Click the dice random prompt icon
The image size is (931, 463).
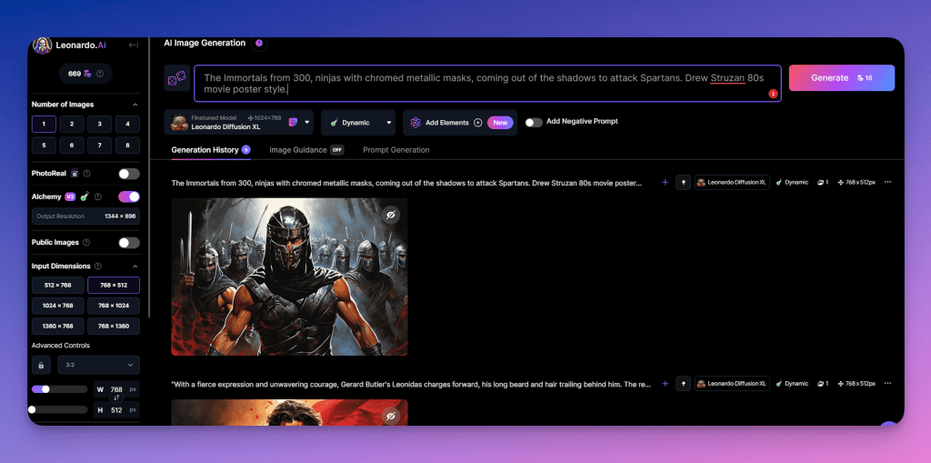coord(177,78)
